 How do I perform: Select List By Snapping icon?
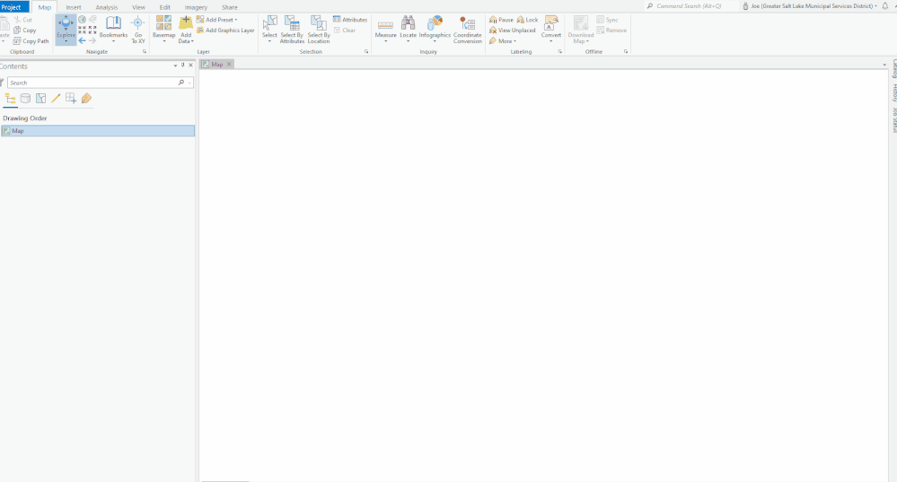coord(71,99)
